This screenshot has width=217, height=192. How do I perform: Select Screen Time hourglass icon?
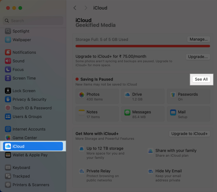tap(8, 78)
